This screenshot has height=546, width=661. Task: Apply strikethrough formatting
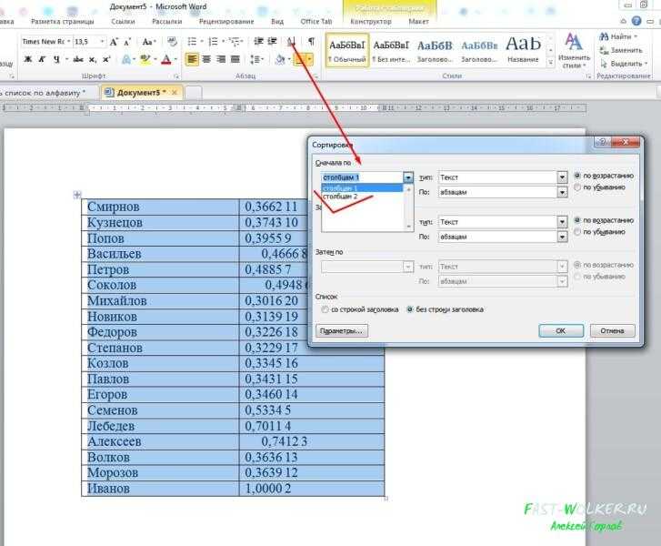coord(78,59)
